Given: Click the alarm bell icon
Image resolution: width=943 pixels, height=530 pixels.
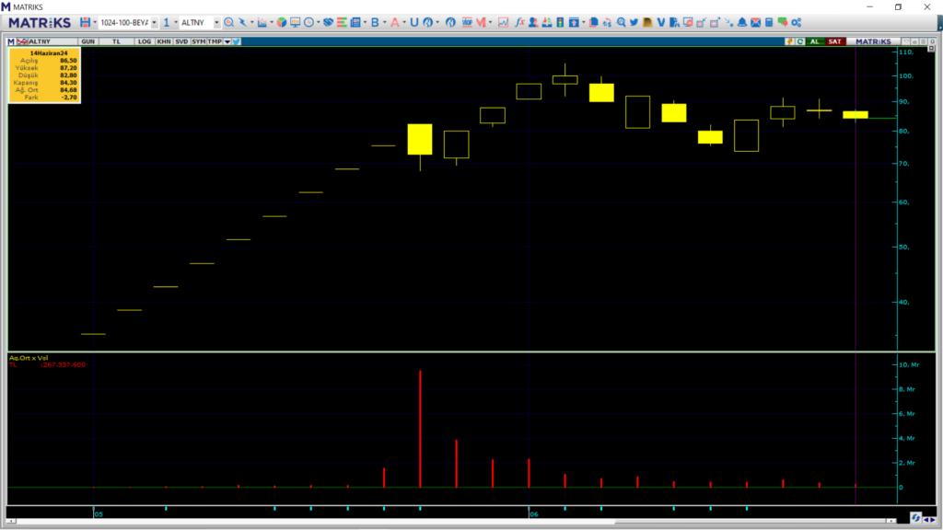Looking at the screenshot, I should 742,22.
